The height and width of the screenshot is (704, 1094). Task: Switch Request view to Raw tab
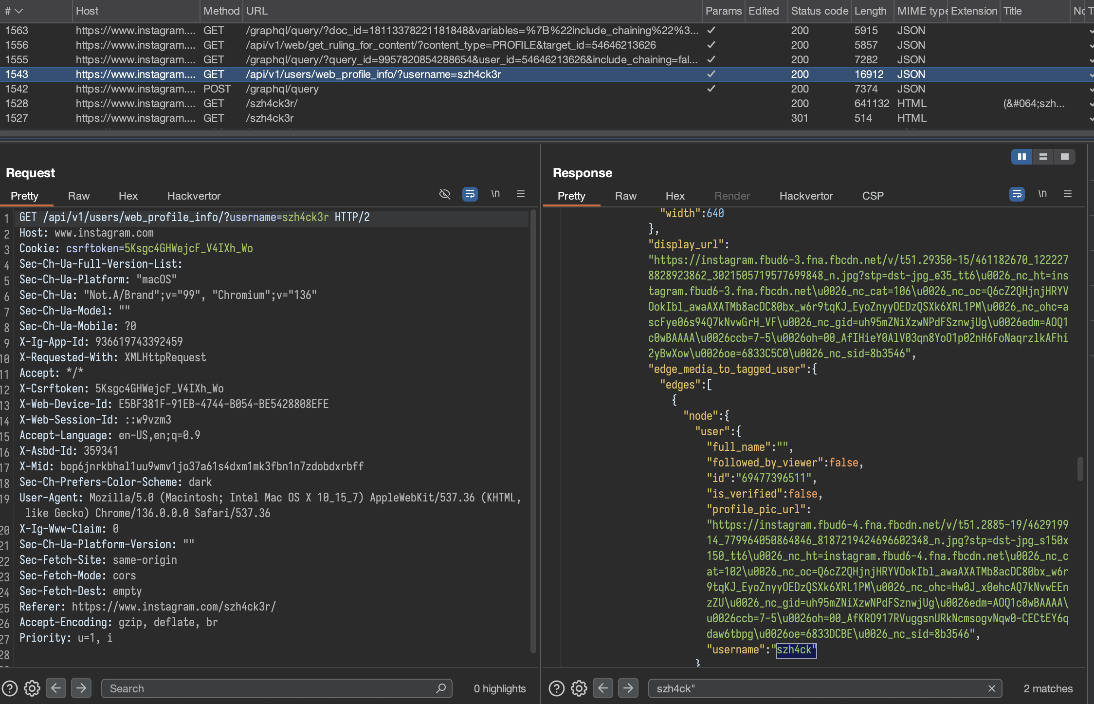pyautogui.click(x=79, y=196)
